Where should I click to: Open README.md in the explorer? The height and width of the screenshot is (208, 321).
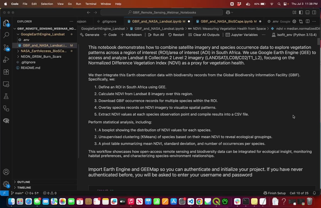[45, 68]
